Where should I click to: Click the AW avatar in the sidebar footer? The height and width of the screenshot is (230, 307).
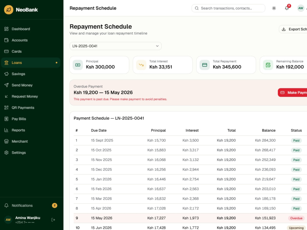(8, 220)
